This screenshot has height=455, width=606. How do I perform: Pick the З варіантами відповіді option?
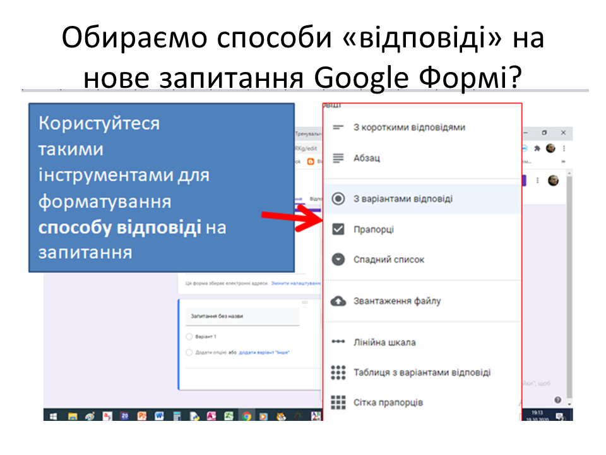click(x=422, y=199)
